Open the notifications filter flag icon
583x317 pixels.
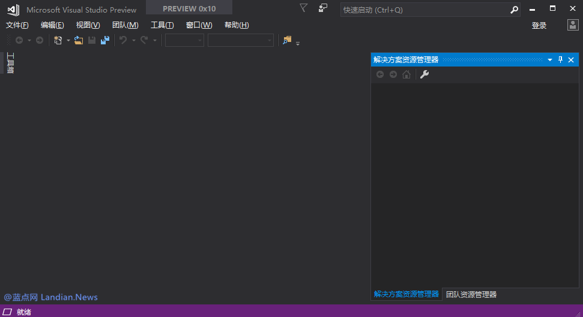(303, 8)
